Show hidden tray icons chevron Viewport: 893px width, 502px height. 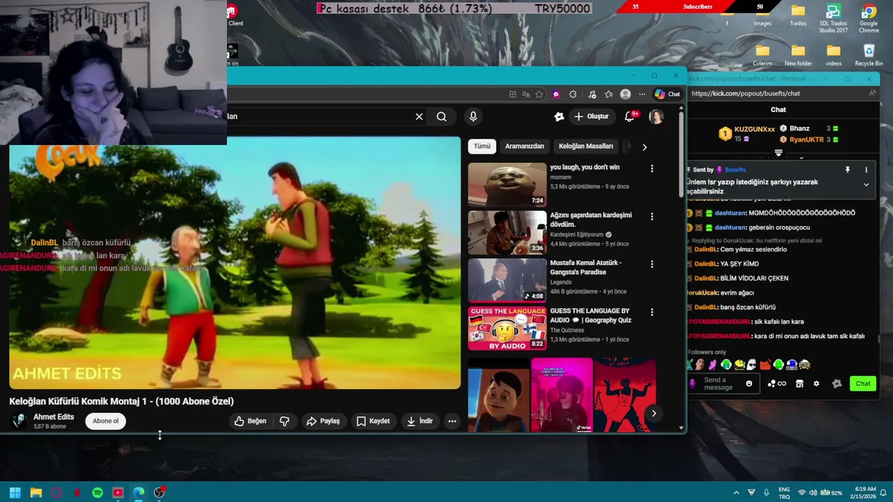pos(736,493)
